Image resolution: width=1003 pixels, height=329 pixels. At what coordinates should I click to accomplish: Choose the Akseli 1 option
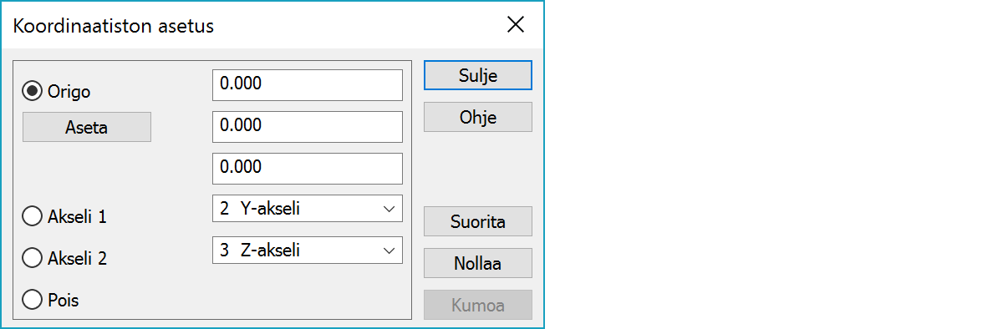pos(33,216)
